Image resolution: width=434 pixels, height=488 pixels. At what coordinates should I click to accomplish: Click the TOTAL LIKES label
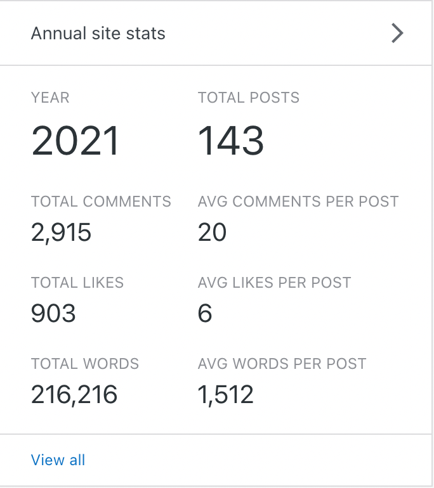pyautogui.click(x=77, y=283)
